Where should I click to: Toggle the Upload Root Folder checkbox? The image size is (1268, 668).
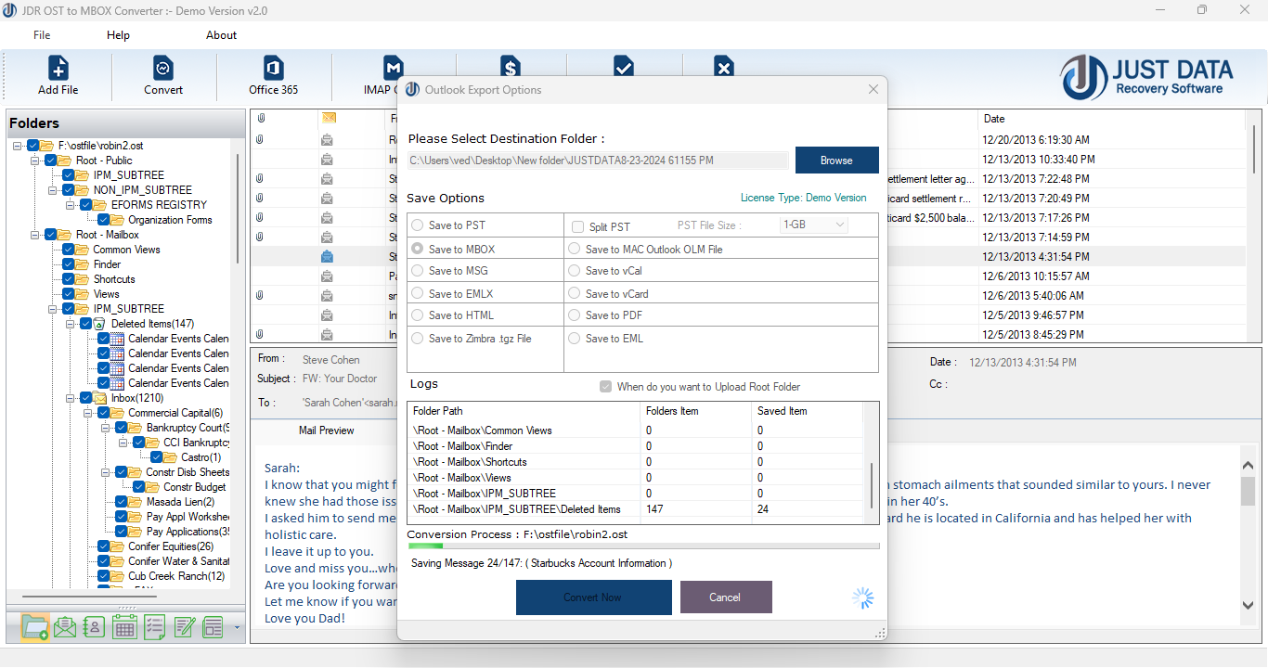click(x=606, y=387)
